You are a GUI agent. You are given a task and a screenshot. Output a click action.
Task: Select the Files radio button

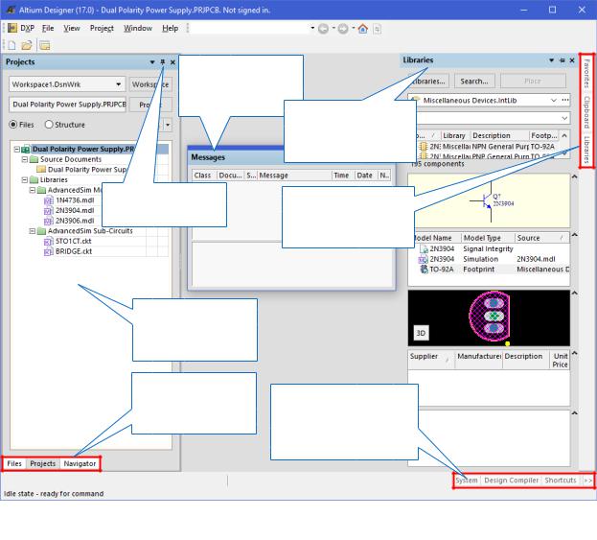13,125
